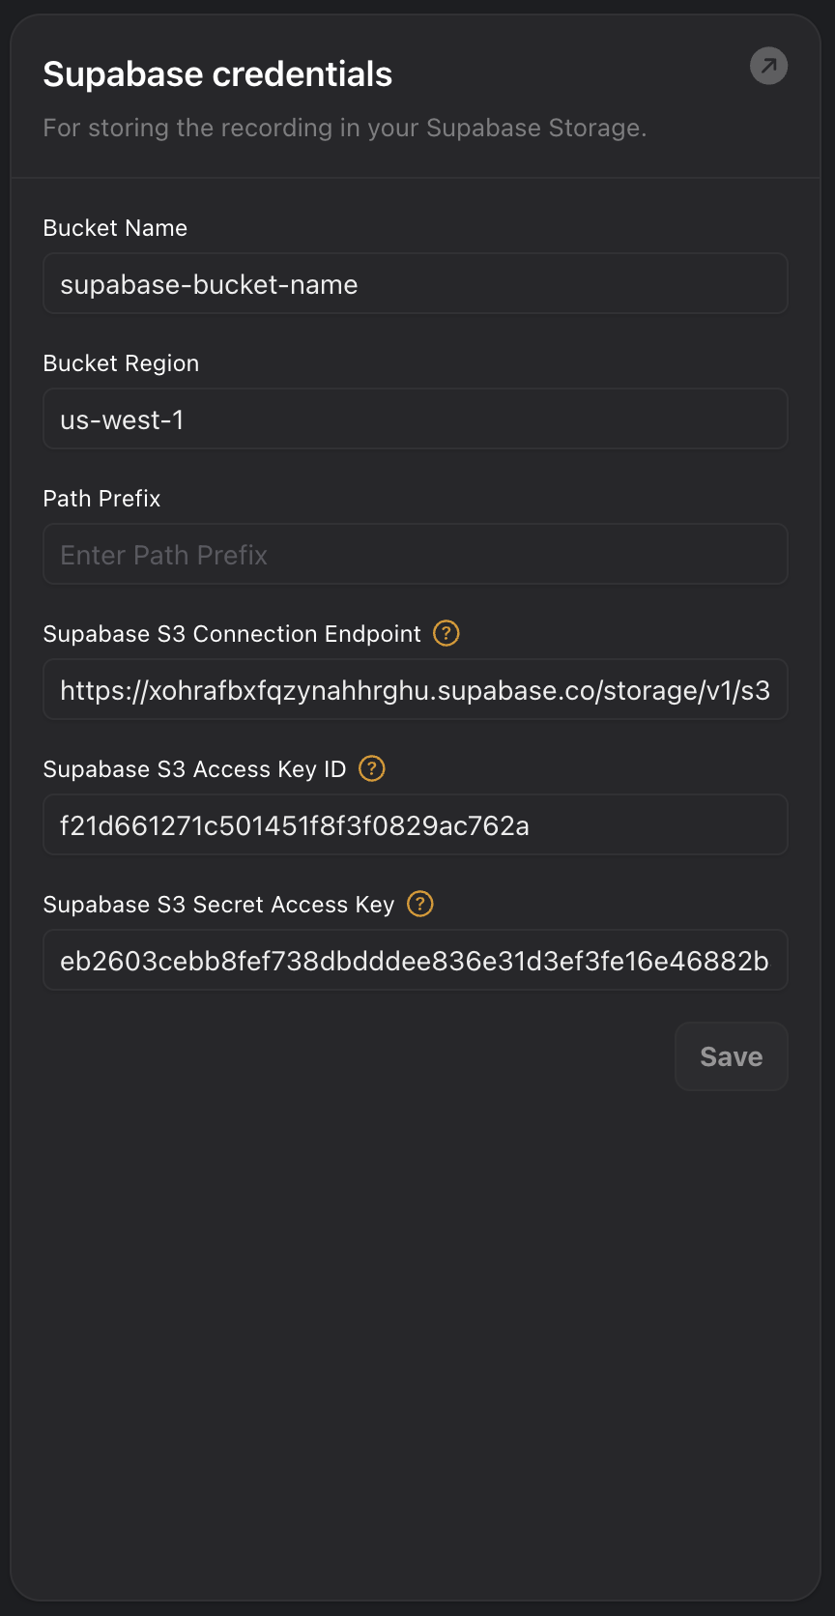This screenshot has width=835, height=1616.
Task: Click the Supabase S3 Connection Endpoint label
Action: coord(232,634)
